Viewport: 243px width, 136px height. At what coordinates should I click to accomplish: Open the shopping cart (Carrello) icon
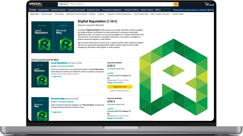208,5
